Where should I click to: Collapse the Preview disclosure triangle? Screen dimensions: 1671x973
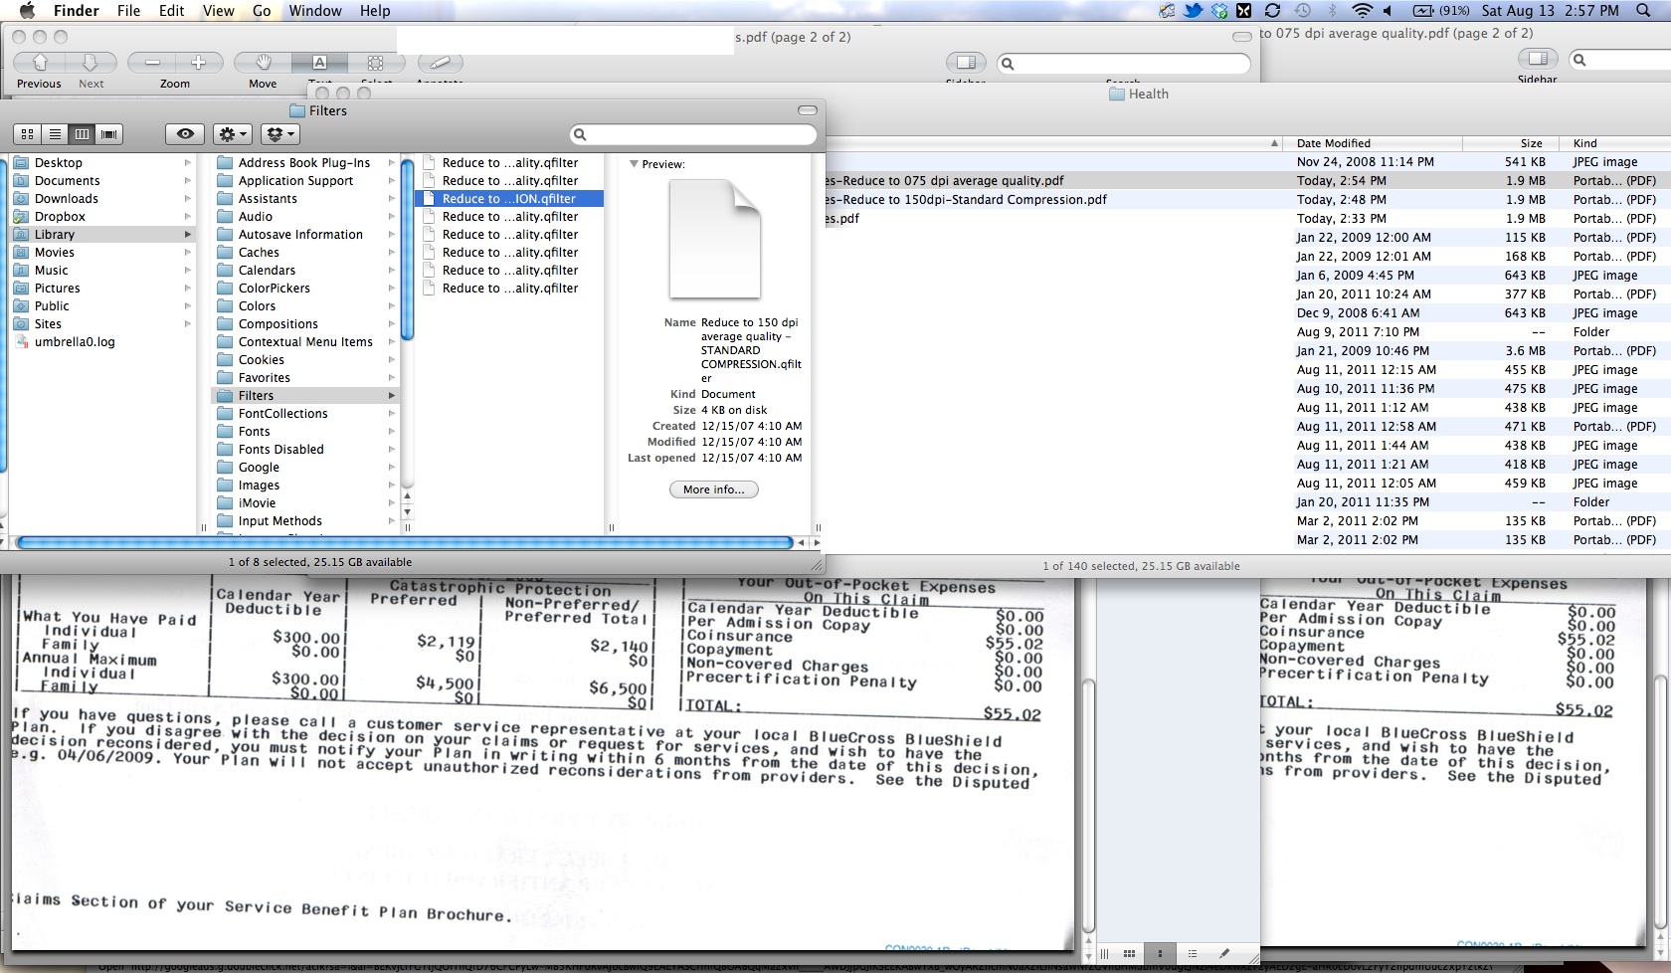click(634, 164)
